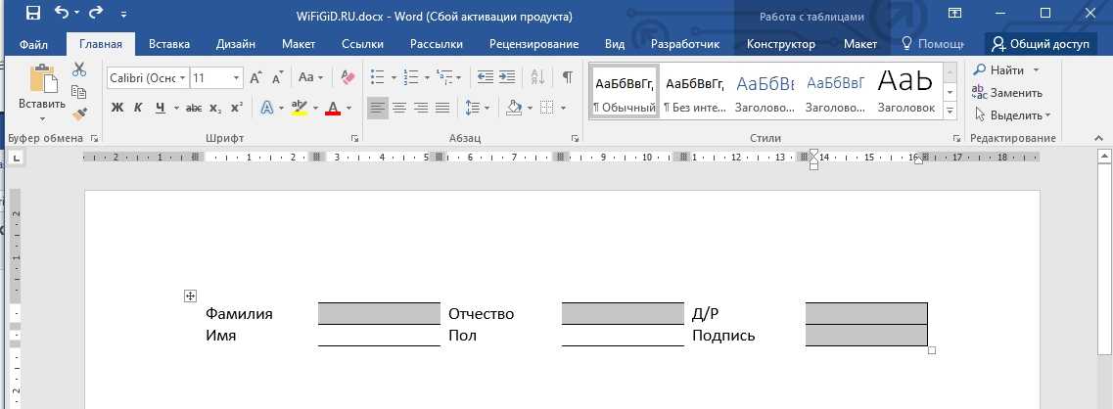1113x409 pixels.
Task: Click the table move handle
Action: coord(191,295)
